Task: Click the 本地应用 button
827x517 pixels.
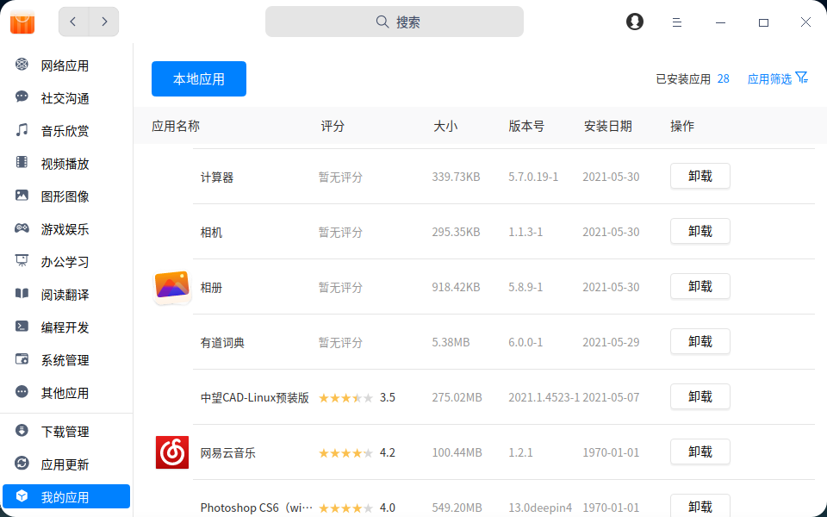Action: (x=198, y=78)
